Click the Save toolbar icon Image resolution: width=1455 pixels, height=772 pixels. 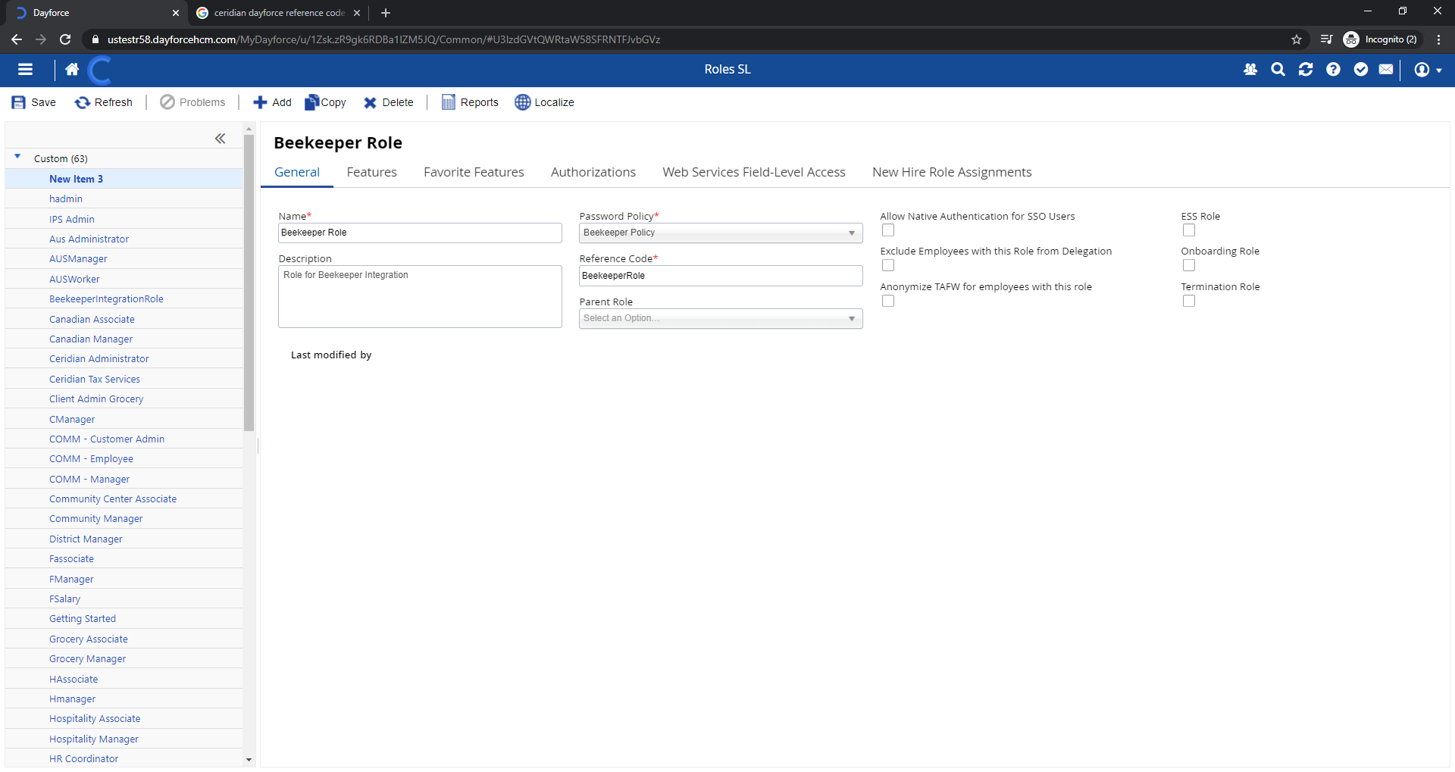[19, 102]
